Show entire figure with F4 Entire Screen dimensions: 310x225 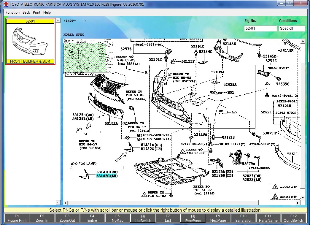[92, 218]
